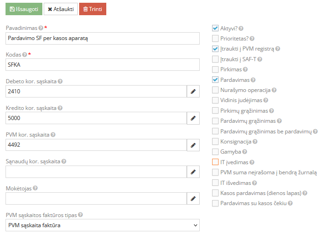Image resolution: width=323 pixels, height=235 pixels.
Task: Click help icon beside Gamyba label
Action: (245, 152)
